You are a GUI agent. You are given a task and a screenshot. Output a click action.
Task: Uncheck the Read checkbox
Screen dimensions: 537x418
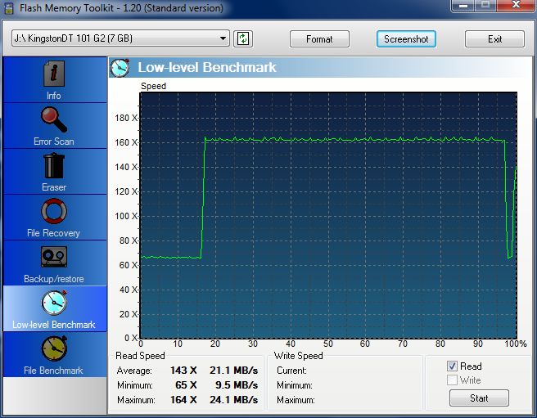coord(452,366)
